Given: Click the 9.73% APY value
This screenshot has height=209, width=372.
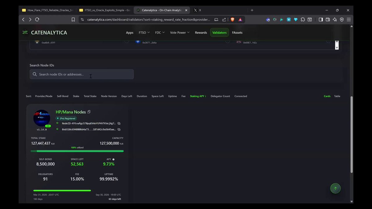Looking at the screenshot, I should pyautogui.click(x=109, y=164).
